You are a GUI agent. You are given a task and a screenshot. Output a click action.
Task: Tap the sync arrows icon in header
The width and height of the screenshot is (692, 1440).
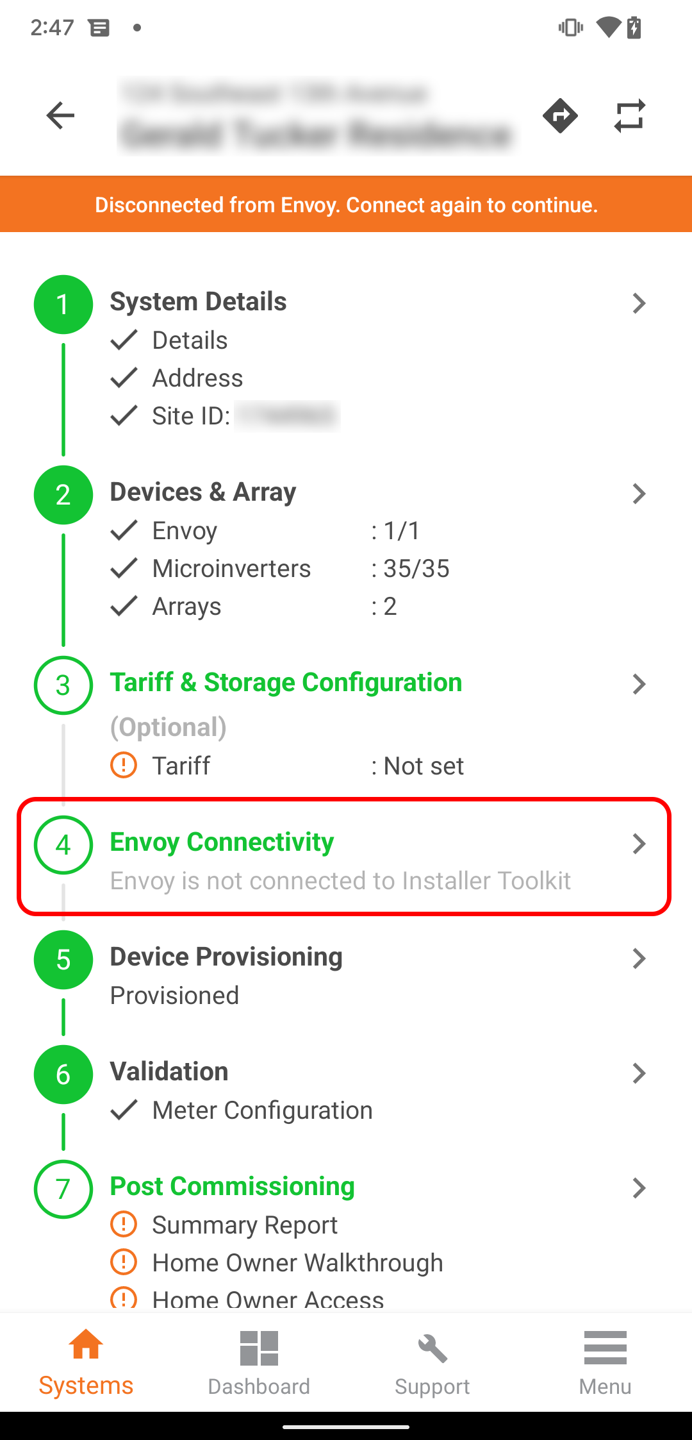[629, 116]
